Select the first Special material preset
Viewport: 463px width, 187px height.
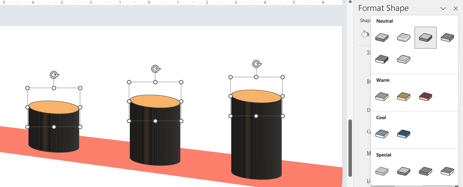382,171
